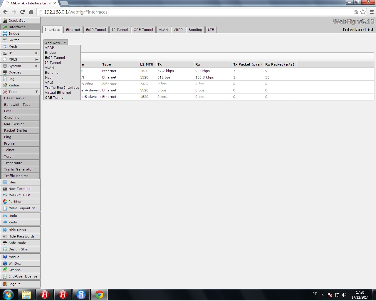Click the Design Skin icon

[5, 249]
